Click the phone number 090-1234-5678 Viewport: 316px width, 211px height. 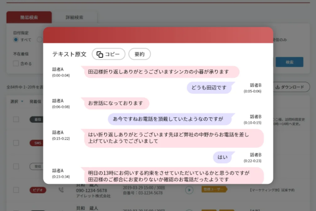pos(91,190)
